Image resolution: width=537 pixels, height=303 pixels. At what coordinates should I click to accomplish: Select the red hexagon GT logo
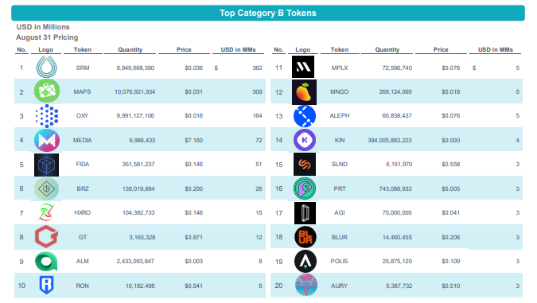tap(47, 236)
